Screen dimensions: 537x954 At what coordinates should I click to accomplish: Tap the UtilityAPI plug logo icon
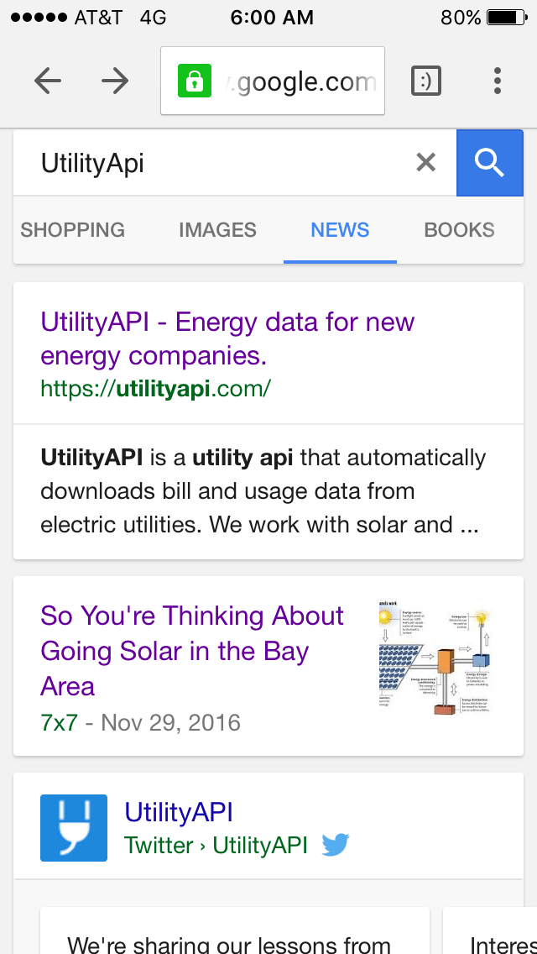click(74, 828)
